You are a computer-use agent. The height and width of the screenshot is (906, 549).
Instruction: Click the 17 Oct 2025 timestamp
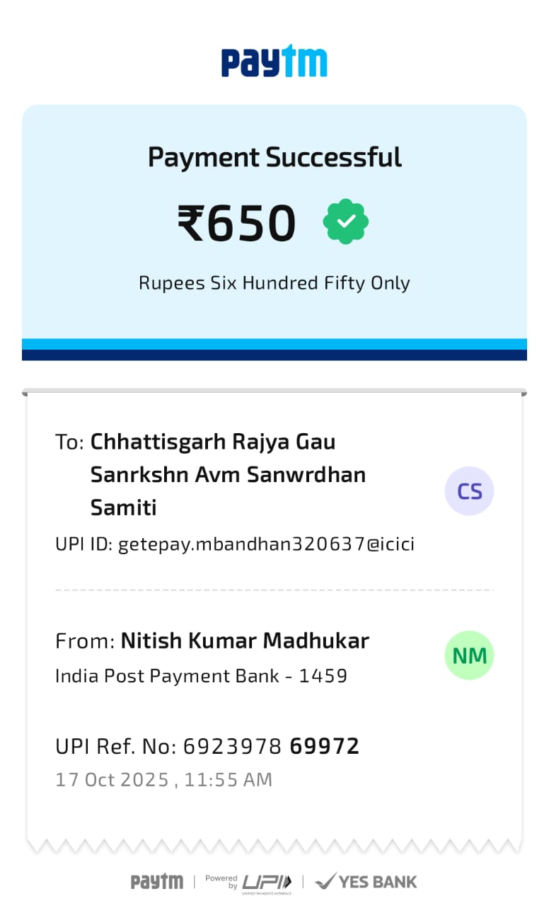click(163, 780)
